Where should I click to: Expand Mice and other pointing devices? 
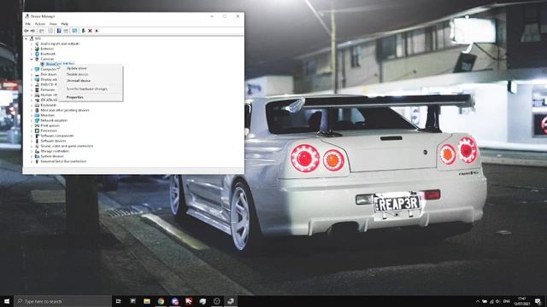tap(32, 110)
